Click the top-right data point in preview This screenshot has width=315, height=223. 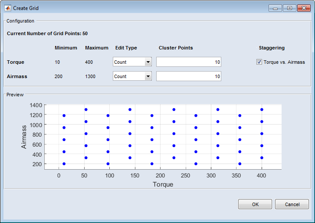click(x=262, y=110)
